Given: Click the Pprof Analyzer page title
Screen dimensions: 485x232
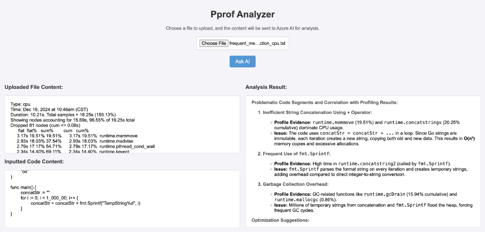Looking at the screenshot, I should [x=242, y=14].
